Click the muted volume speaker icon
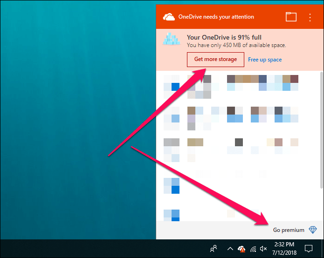Viewport: 324px width, 258px height. (x=263, y=249)
